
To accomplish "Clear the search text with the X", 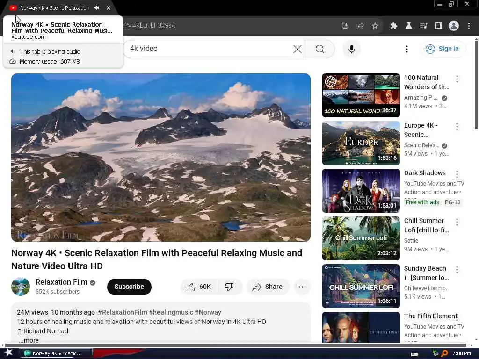I will click(297, 49).
